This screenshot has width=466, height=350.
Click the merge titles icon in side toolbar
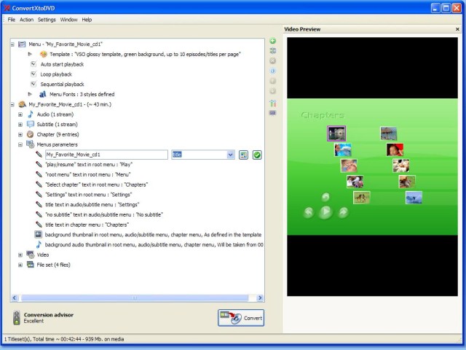(x=272, y=51)
